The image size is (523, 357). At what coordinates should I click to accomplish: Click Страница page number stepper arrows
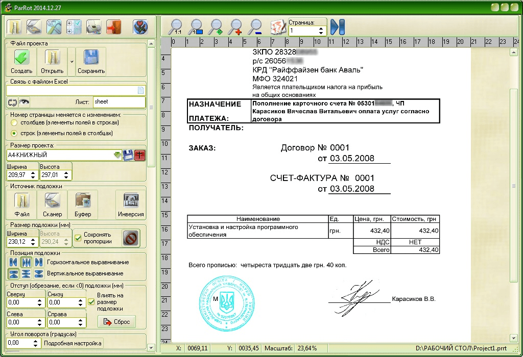point(321,31)
